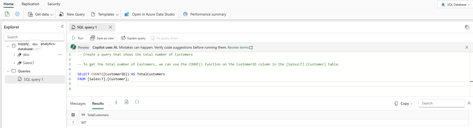
Task: Open the results document icon
Action: (x=127, y=102)
